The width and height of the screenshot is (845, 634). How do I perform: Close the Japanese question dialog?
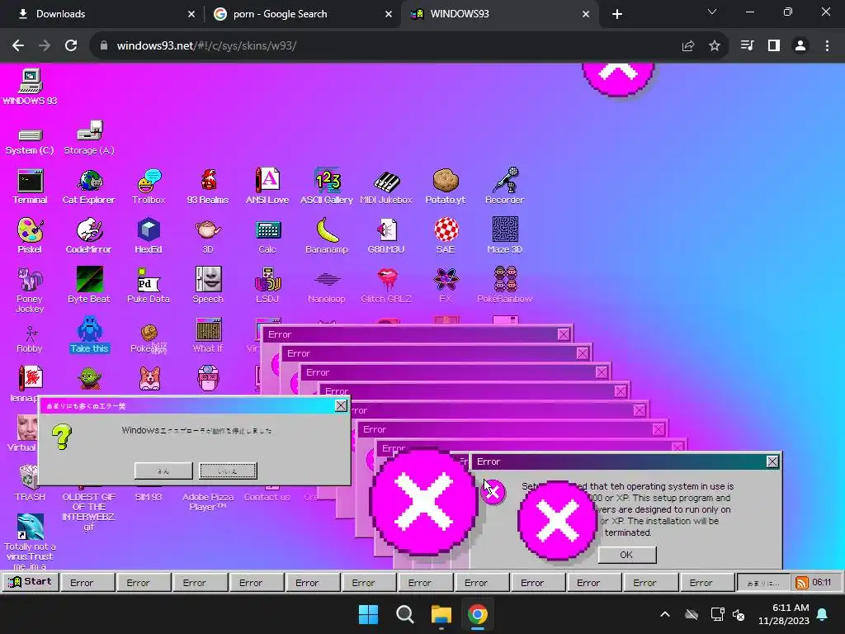[x=341, y=405]
